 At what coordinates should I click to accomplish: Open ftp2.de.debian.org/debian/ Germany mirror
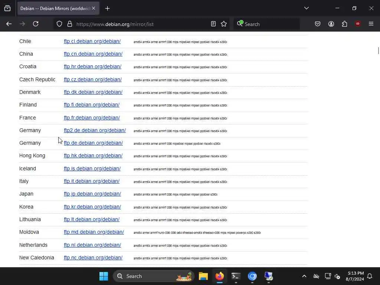pyautogui.click(x=95, y=130)
